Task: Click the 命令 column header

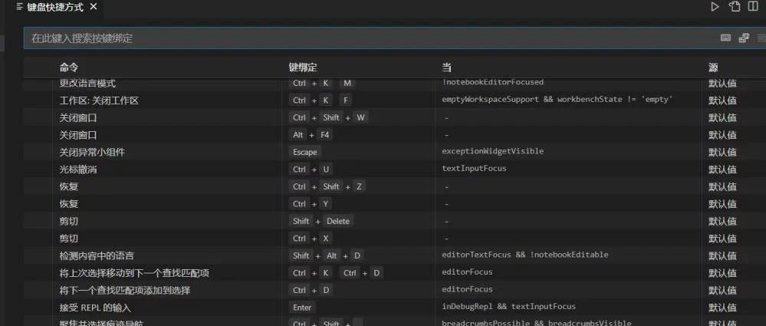Action: point(69,68)
